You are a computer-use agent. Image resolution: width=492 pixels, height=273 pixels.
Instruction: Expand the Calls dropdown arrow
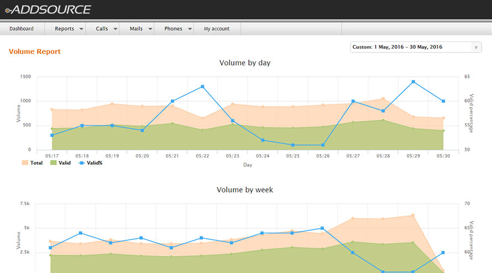(116, 29)
